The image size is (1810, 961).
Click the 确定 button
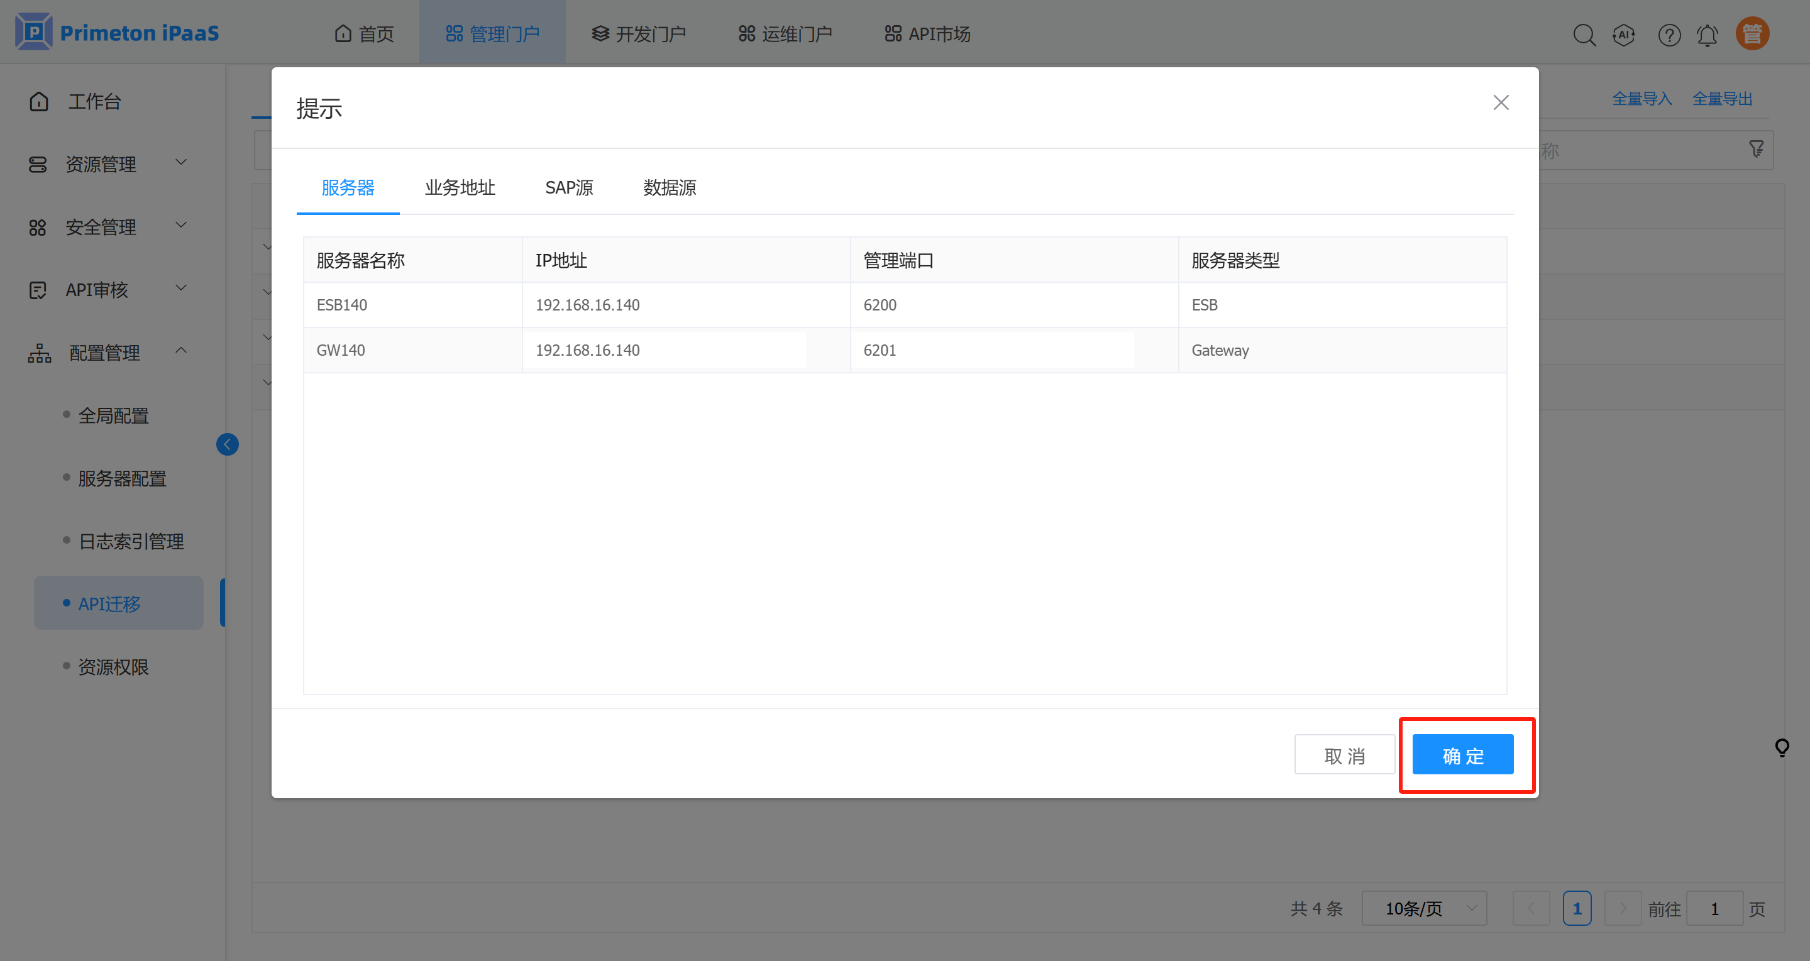click(x=1462, y=755)
